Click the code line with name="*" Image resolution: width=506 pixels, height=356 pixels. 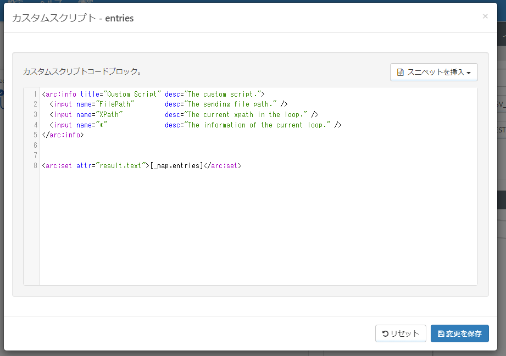click(x=192, y=125)
